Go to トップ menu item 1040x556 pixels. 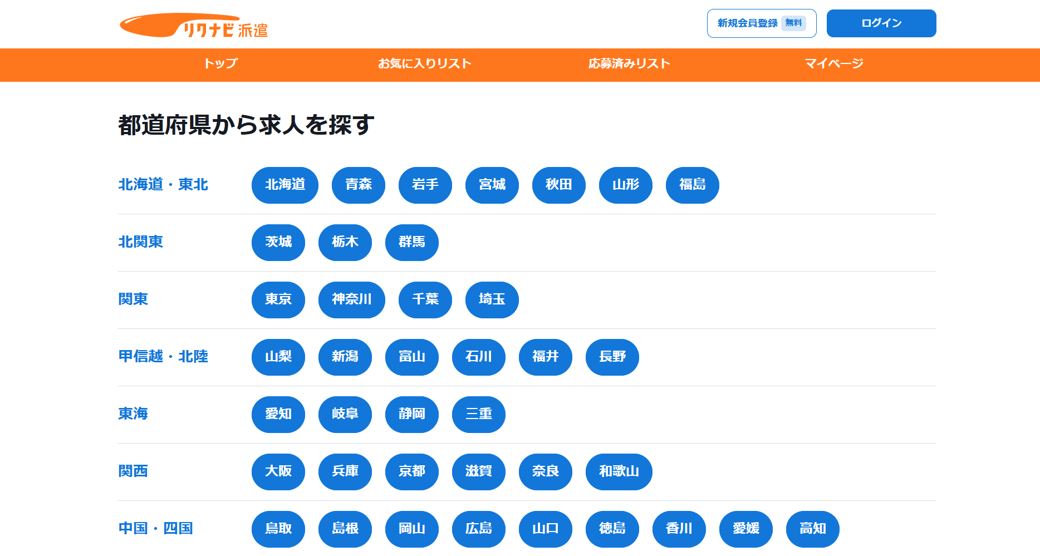220,64
